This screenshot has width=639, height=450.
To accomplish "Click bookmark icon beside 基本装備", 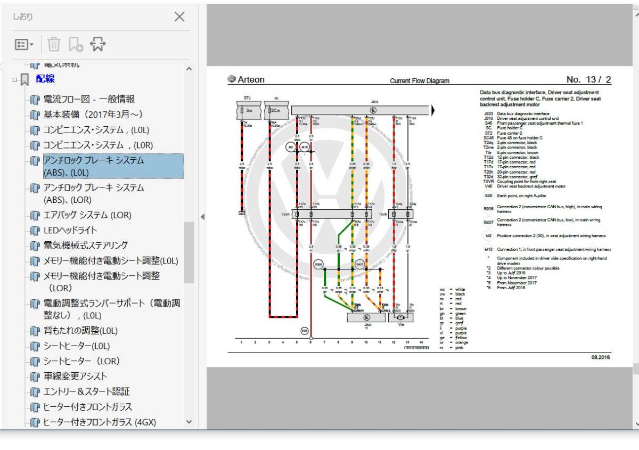I will (x=35, y=114).
